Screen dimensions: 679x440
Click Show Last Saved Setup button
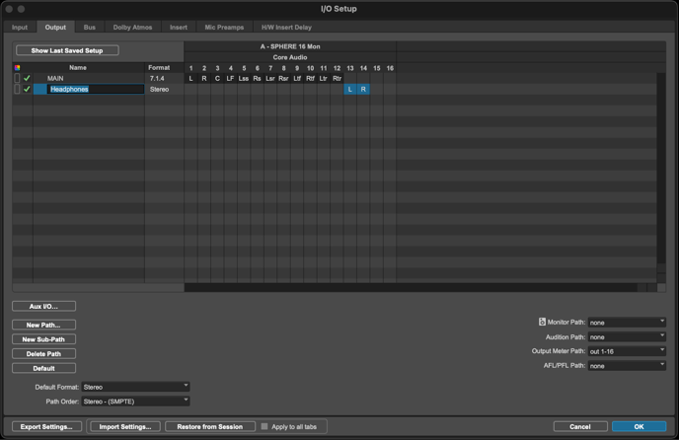click(x=67, y=50)
